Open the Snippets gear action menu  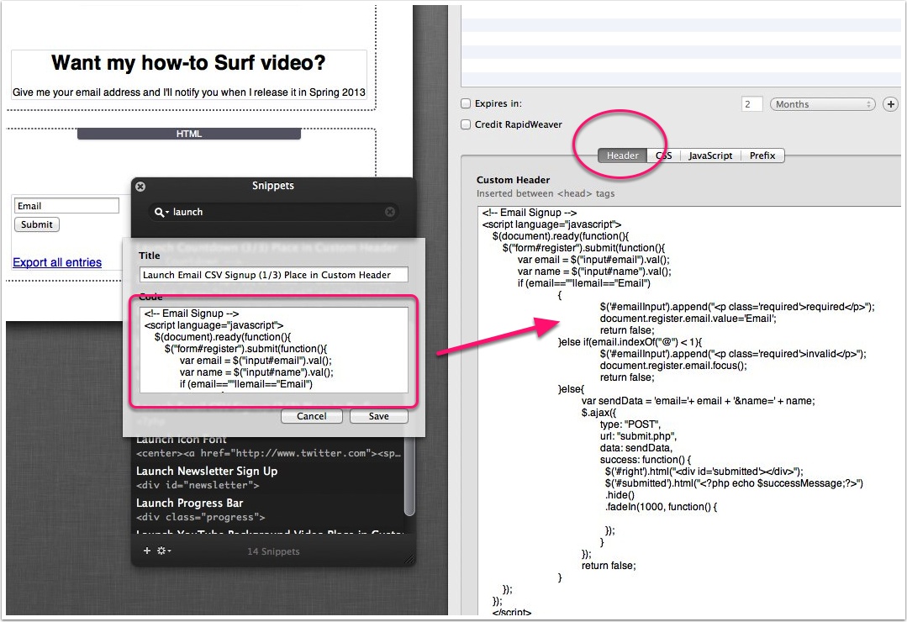164,551
